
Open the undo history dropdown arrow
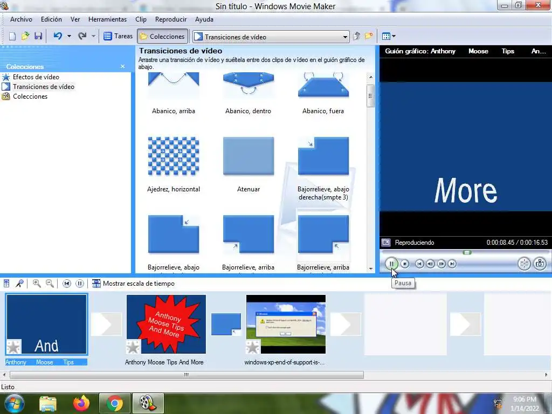point(69,36)
